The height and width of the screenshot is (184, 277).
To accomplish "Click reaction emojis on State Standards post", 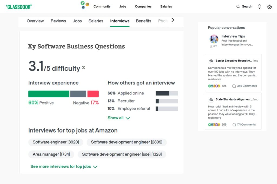I will coord(214,125).
